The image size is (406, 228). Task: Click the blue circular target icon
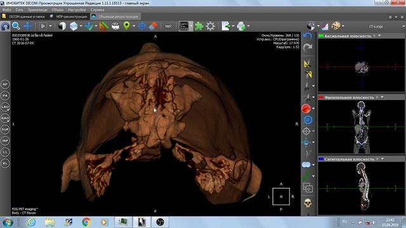coord(142,26)
